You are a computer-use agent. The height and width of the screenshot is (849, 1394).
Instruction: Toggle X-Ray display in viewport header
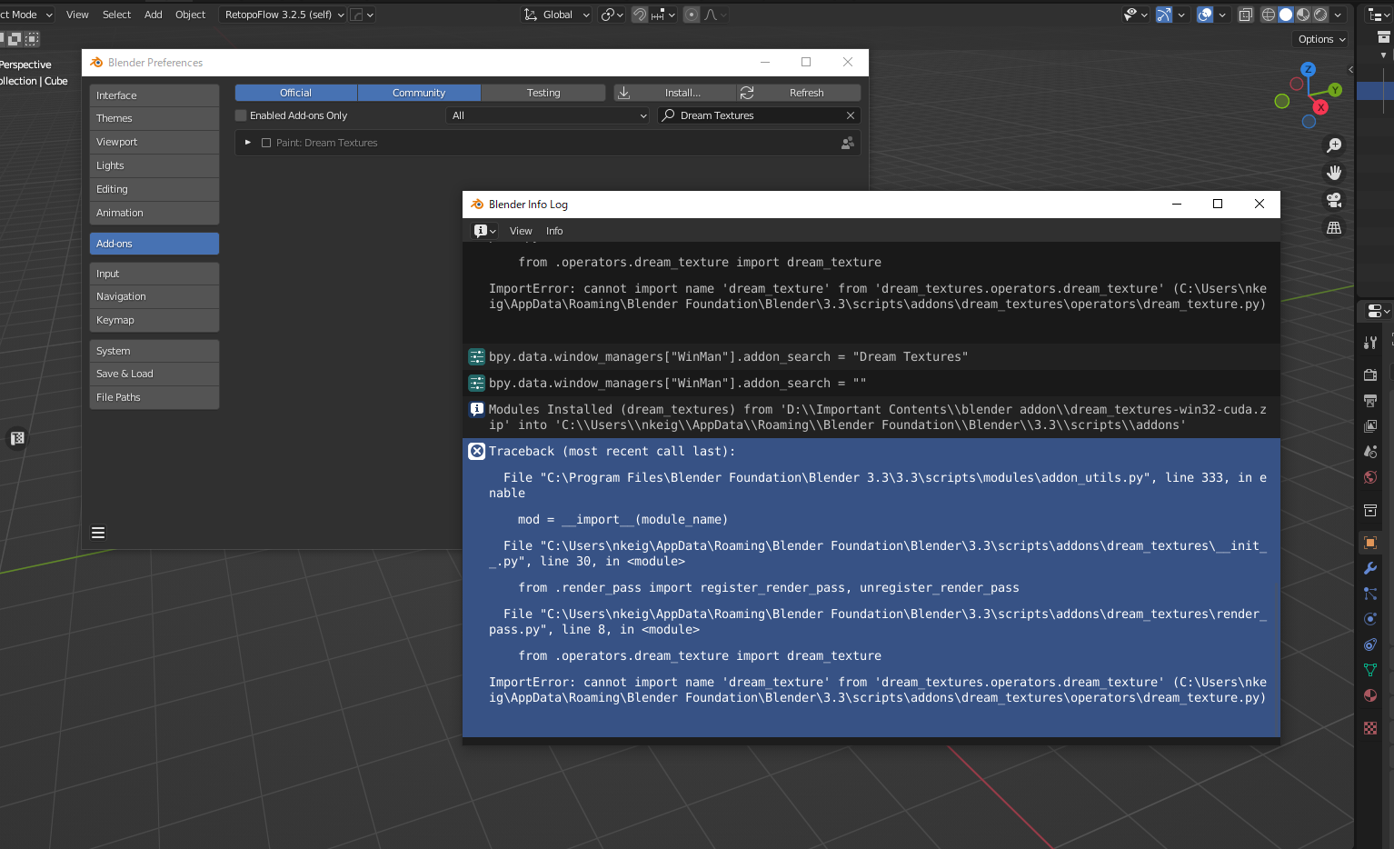(x=1245, y=15)
